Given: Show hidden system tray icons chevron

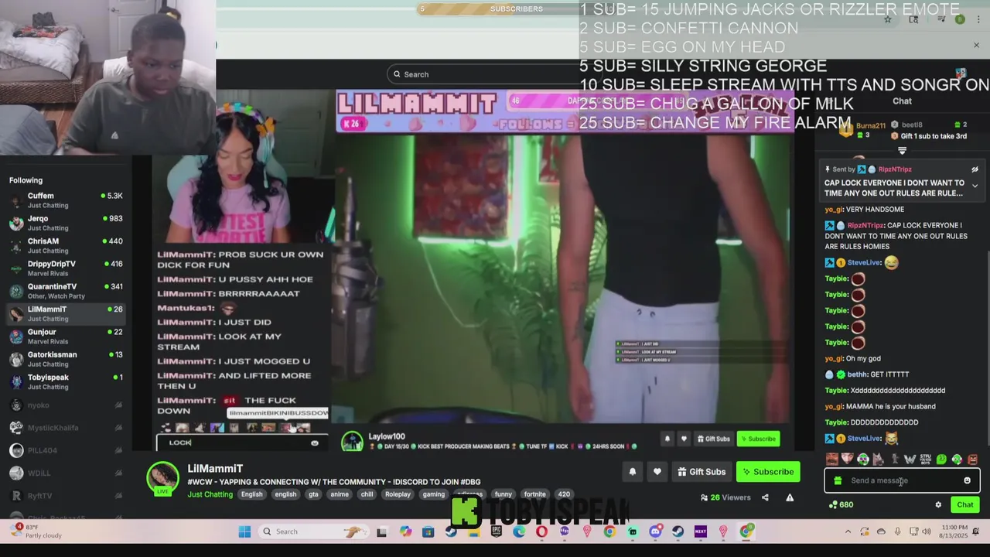Looking at the screenshot, I should (848, 531).
